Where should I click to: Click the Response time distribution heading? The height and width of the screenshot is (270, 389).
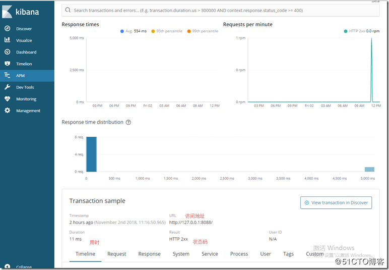coord(93,122)
